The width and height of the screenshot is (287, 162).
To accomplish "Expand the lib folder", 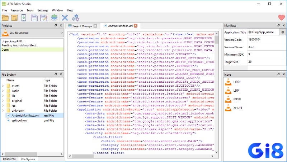I will (3, 96).
